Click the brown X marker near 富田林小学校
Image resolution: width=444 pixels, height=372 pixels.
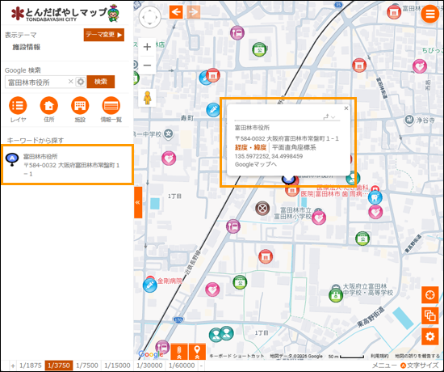point(262,209)
